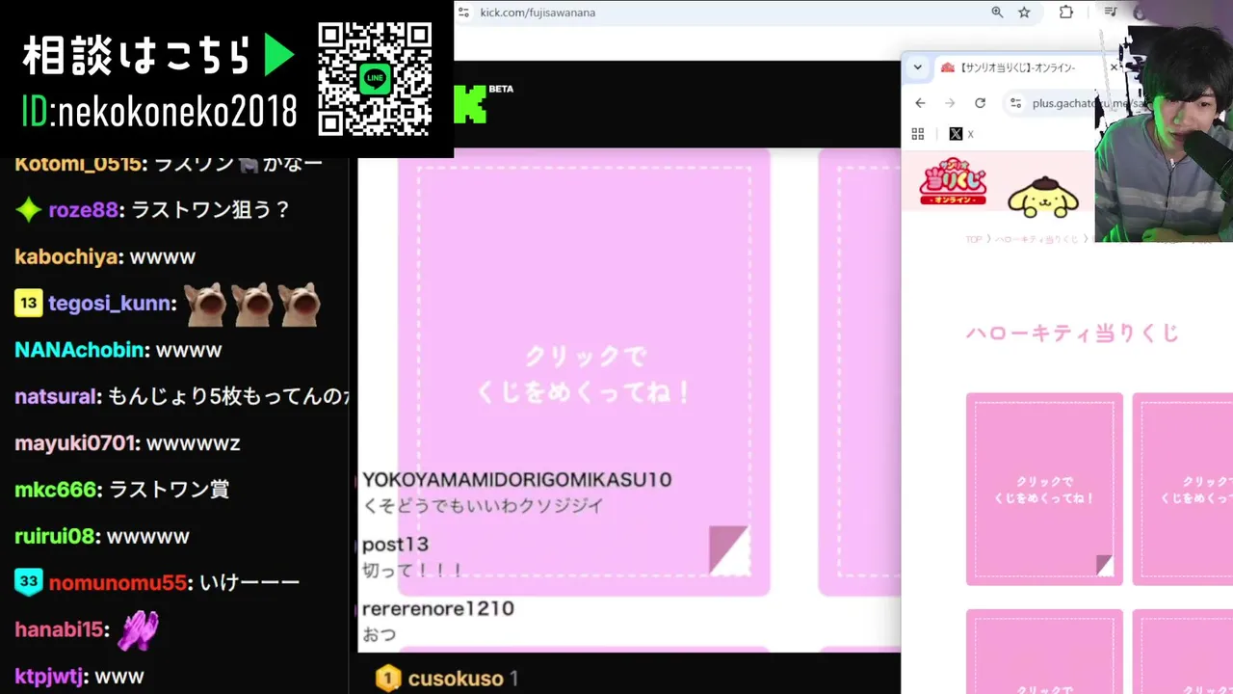Click the yellow 13 badge beside tegosi_kunn
Viewport: 1233px width, 694px height.
pos(29,304)
